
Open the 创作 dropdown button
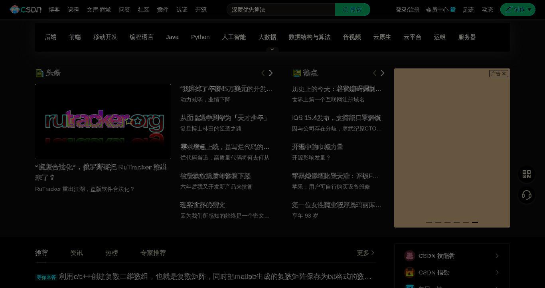tap(518, 10)
